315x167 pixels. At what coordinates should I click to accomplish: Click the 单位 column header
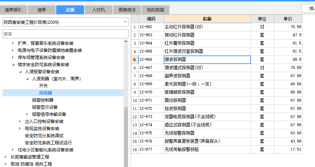[x=262, y=19]
